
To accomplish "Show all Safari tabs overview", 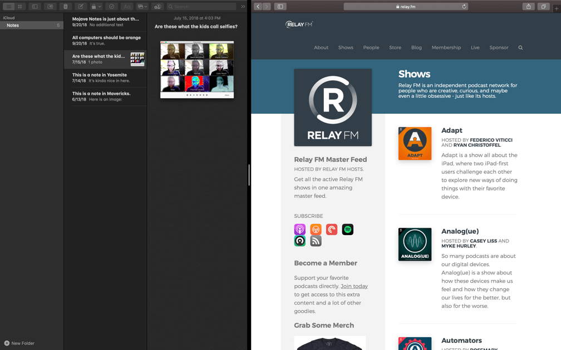I will (543, 7).
